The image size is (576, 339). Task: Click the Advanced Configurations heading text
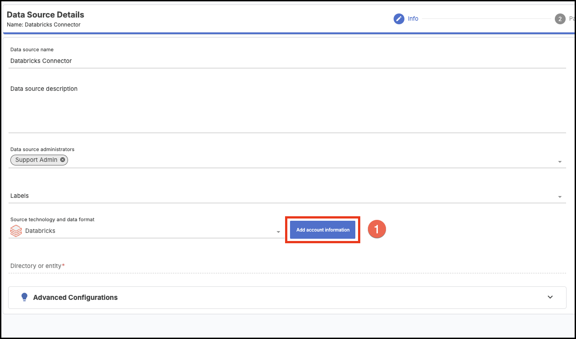tap(75, 297)
